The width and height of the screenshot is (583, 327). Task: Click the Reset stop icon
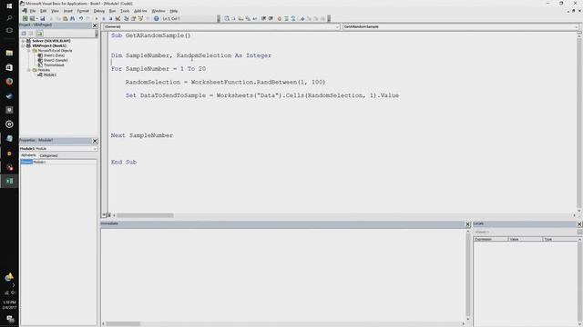click(x=111, y=18)
